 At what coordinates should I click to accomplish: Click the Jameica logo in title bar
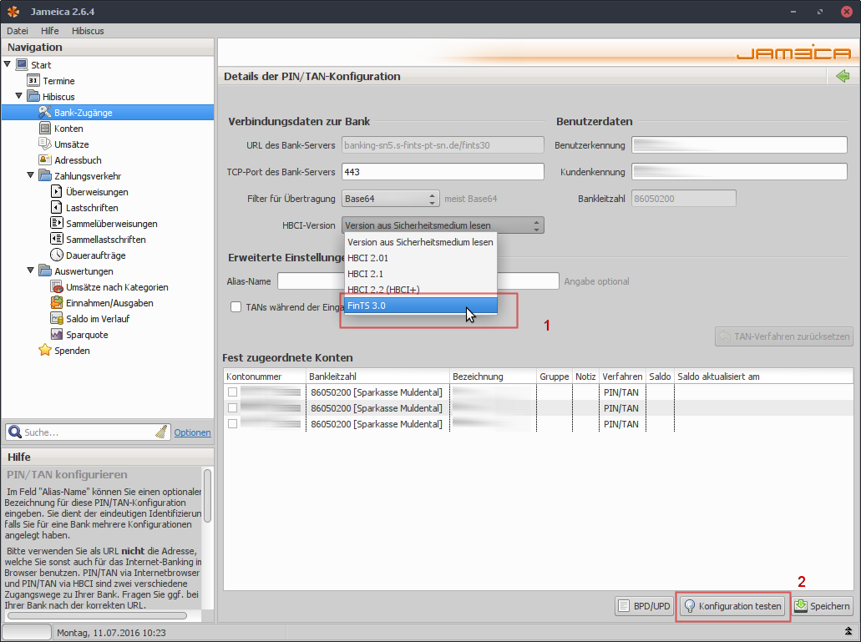[x=13, y=12]
